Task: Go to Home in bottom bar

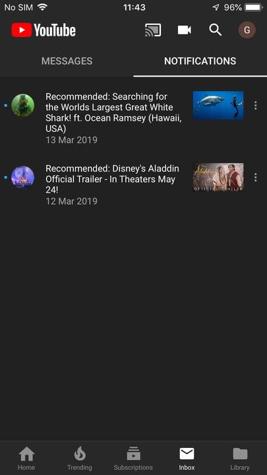Action: pyautogui.click(x=26, y=459)
